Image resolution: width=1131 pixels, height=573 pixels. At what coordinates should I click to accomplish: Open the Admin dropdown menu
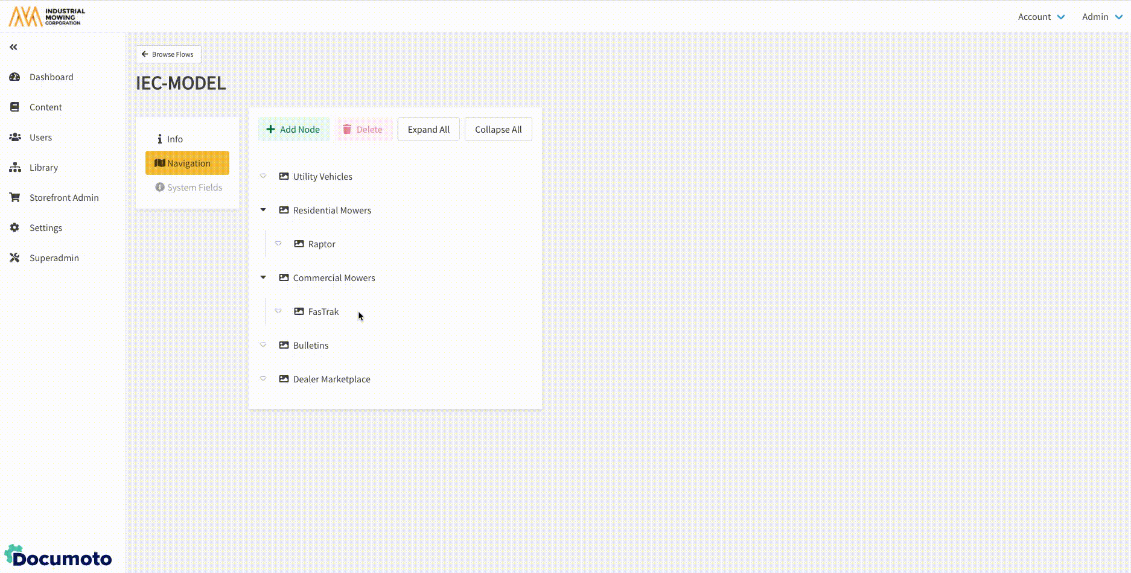pos(1101,17)
